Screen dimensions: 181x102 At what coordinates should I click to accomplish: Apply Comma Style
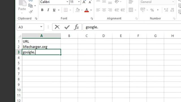pyautogui.click(x=158, y=10)
